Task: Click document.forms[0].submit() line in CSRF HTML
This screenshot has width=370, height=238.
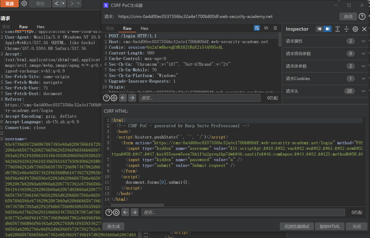Action: (x=158, y=182)
